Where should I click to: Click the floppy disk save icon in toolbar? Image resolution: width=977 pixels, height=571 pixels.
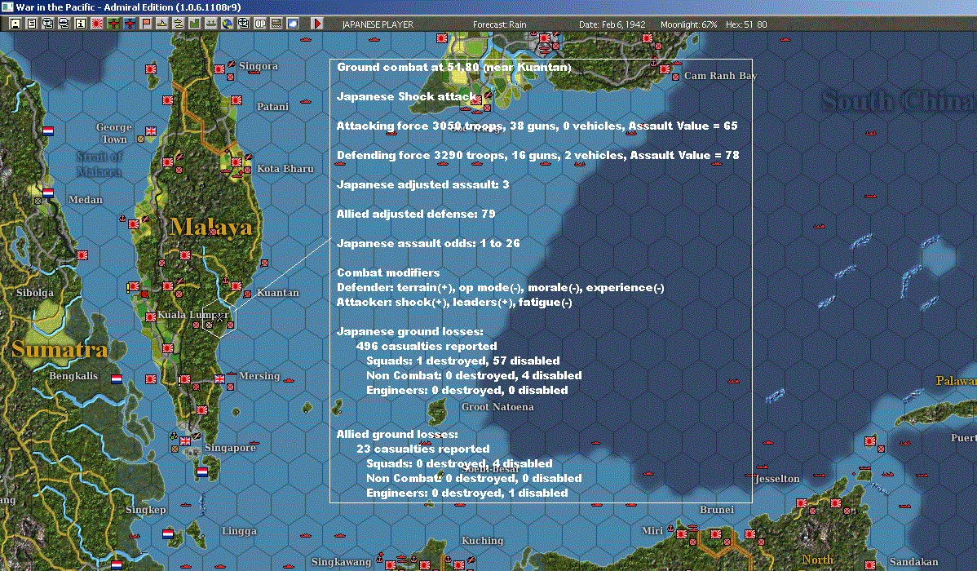15,24
